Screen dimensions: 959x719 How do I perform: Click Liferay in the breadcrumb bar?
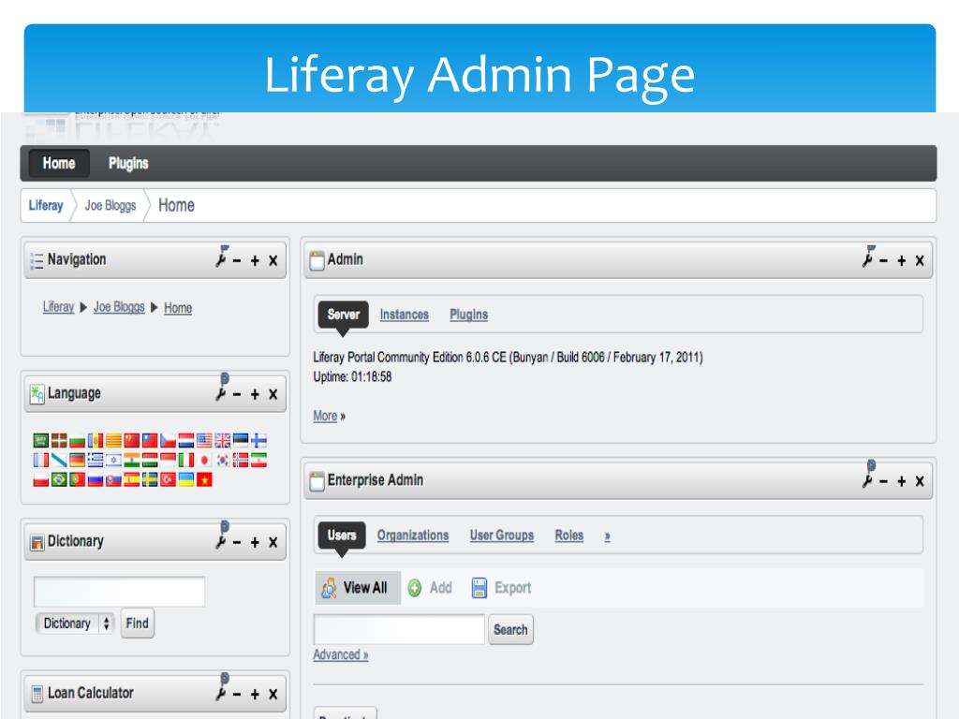46,205
